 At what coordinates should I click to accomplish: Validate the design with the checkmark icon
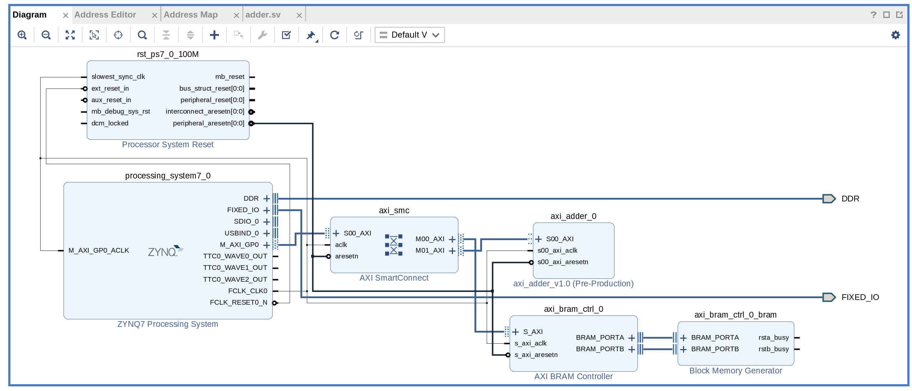[286, 35]
